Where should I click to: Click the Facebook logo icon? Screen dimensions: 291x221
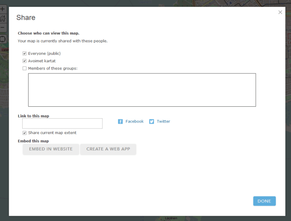pos(120,121)
